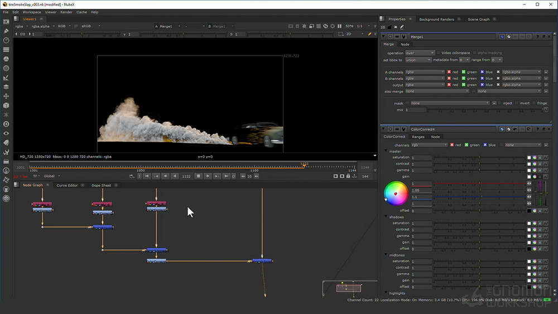
Task: Enable the fringe checkbox
Action: point(534,103)
